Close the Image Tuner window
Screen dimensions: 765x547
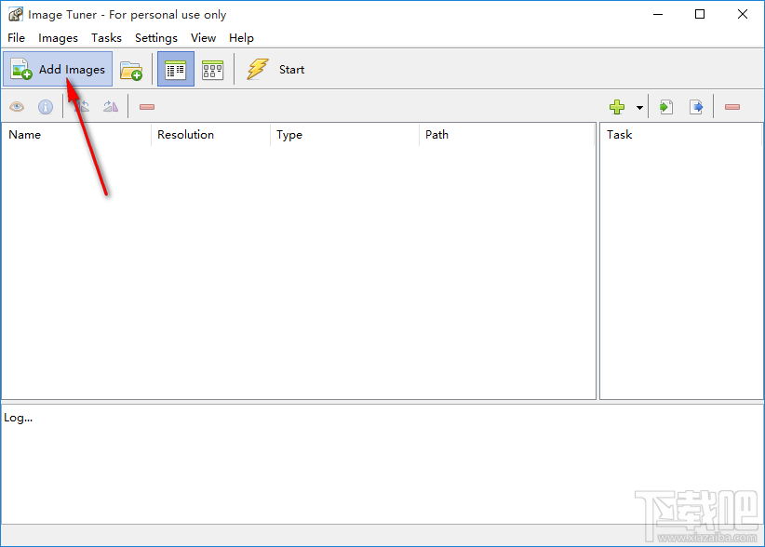[x=743, y=14]
